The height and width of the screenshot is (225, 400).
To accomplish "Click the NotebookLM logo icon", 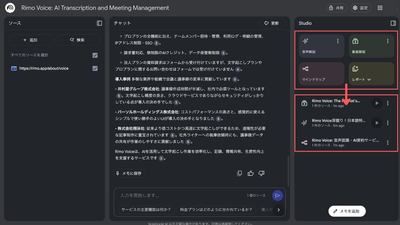I will pyautogui.click(x=10, y=8).
